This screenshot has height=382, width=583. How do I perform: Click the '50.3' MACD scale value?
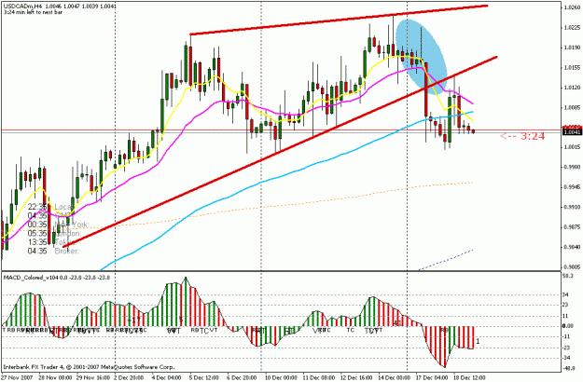coord(568,276)
